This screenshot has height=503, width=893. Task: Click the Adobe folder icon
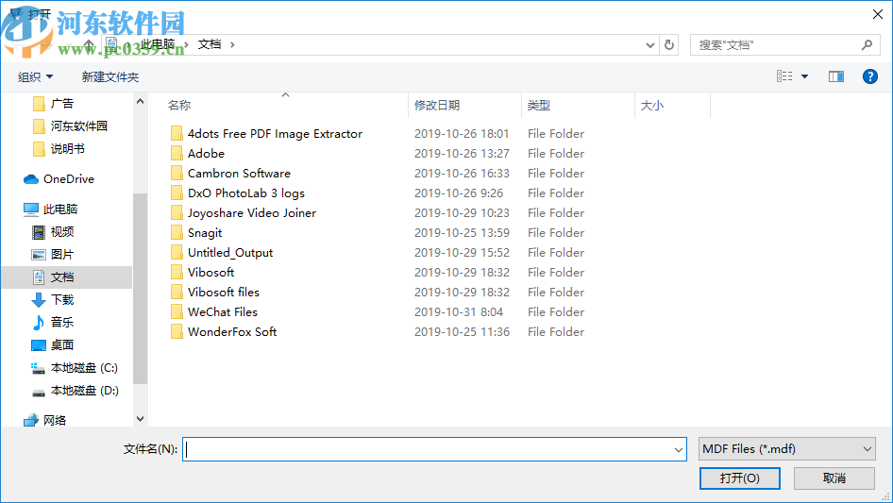pos(177,153)
